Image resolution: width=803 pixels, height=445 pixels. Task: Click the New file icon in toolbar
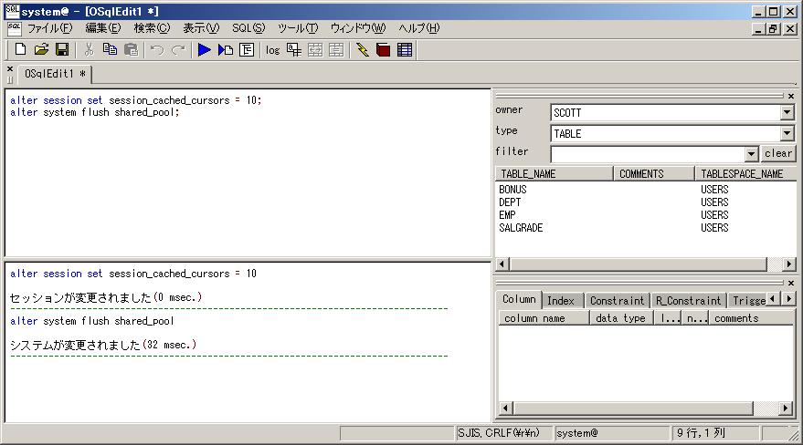[20, 50]
